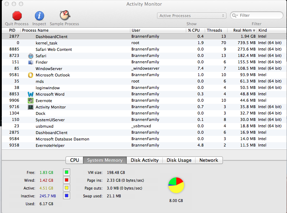Select the usbmuxd process row
The width and height of the screenshot is (287, 213).
(144, 126)
